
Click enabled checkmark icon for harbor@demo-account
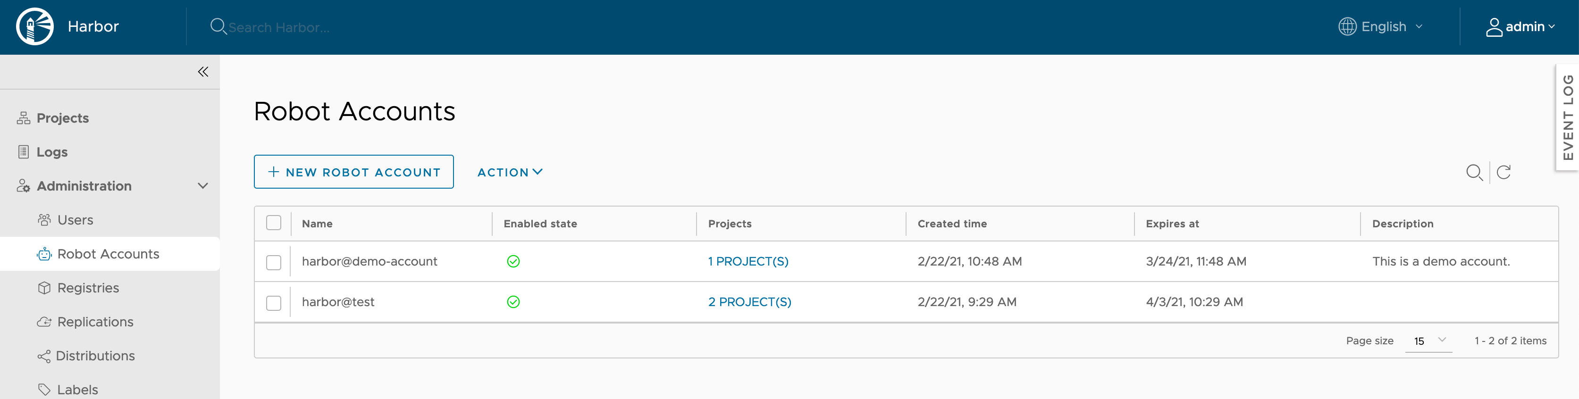[513, 262]
